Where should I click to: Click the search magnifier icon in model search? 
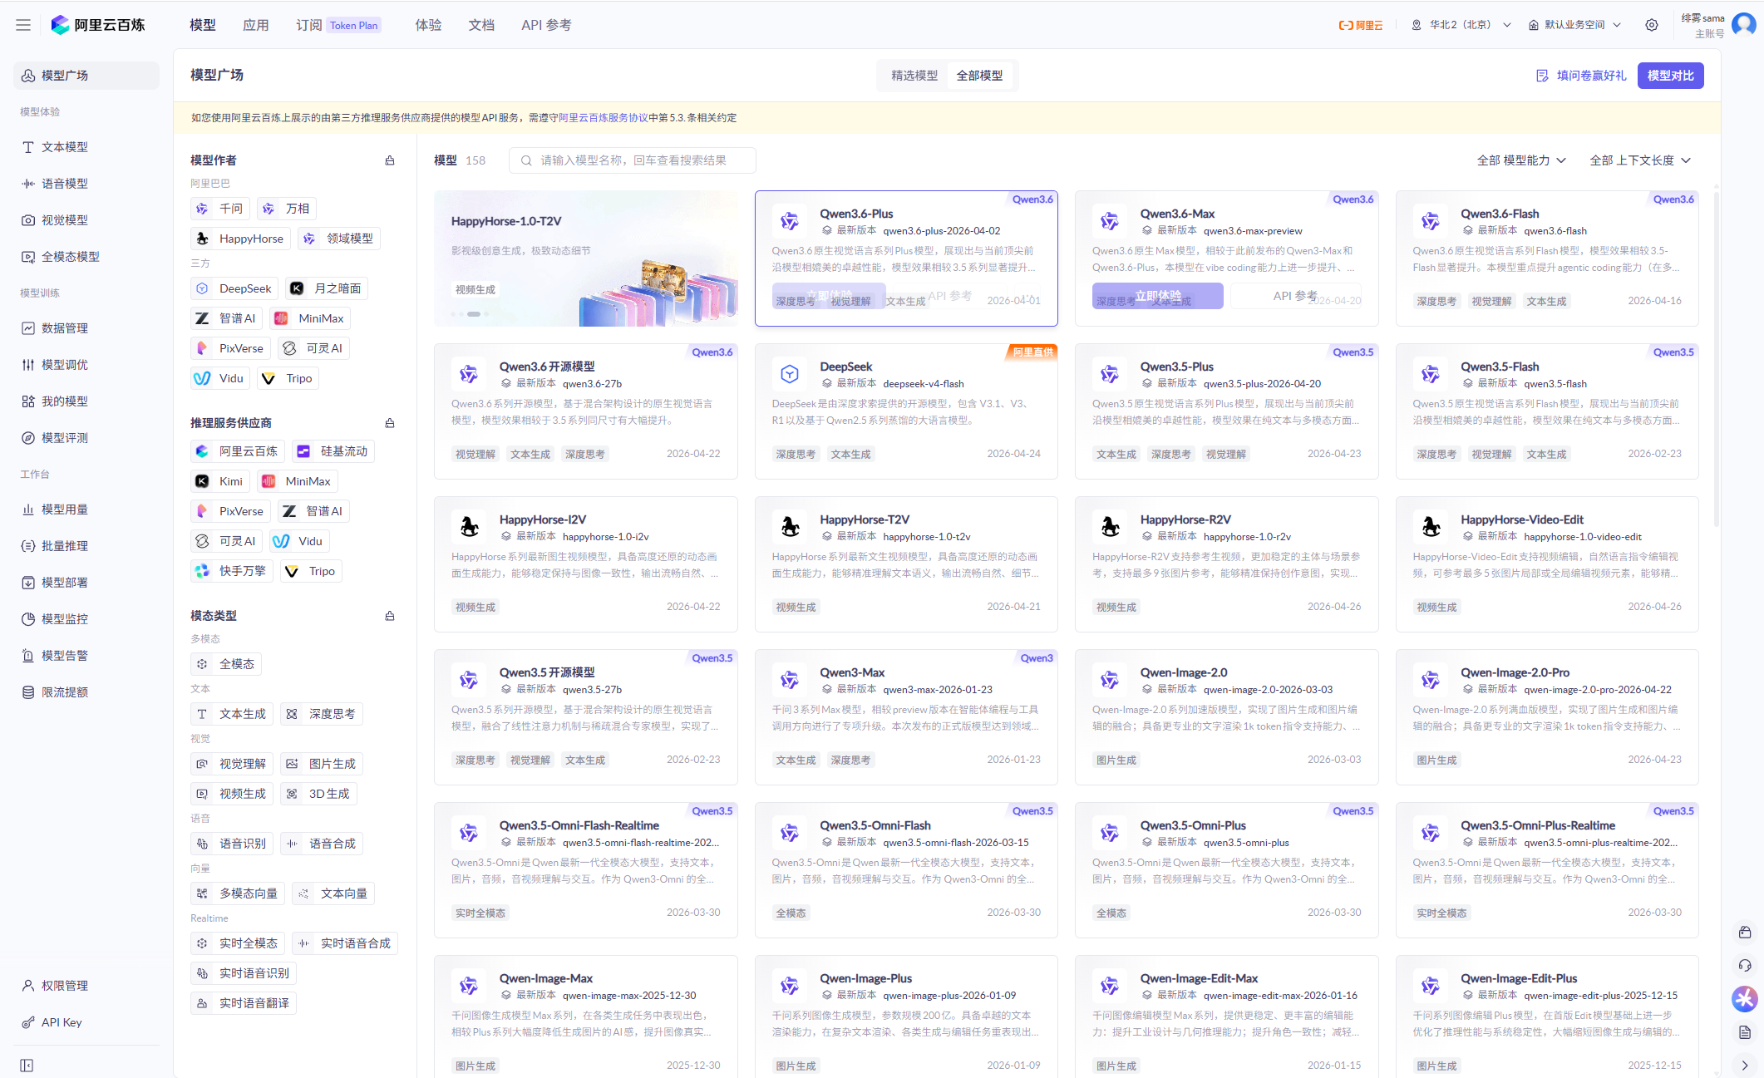point(526,160)
